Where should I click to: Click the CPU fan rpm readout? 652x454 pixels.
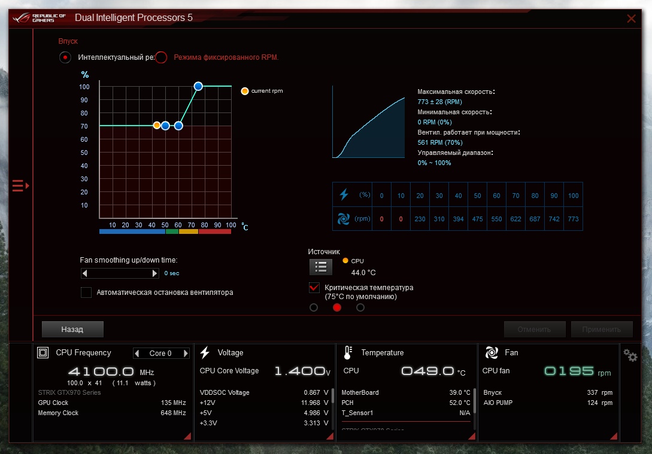(577, 371)
